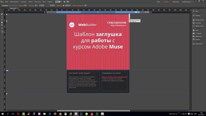Open the last options-bar dropdown arrow
206x116 pixels.
click(x=87, y=5)
